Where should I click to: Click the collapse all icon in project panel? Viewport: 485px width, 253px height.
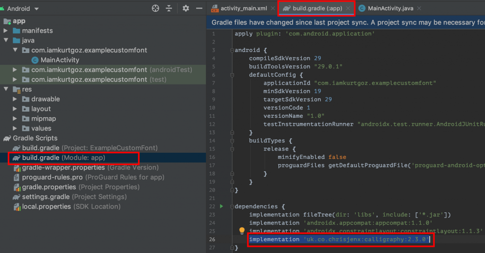[169, 9]
